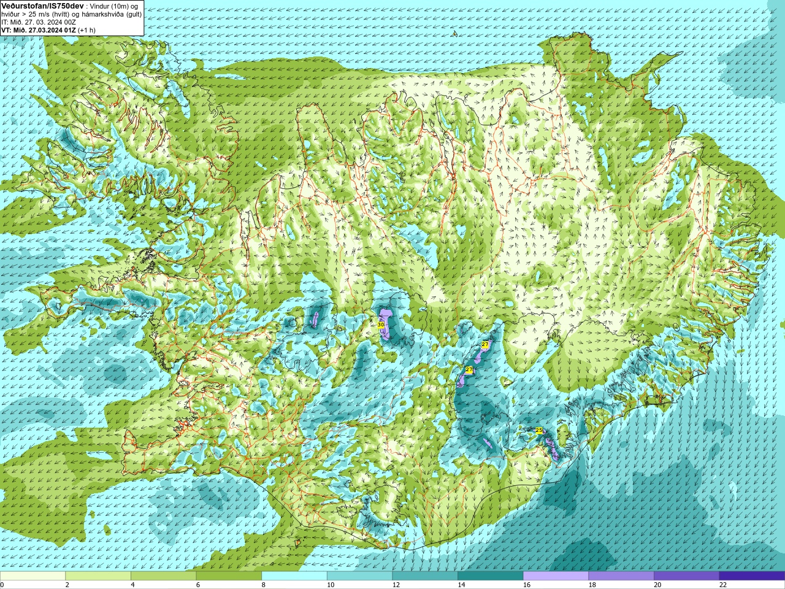The height and width of the screenshot is (589, 785).
Task: Click the darker green 6–8 m/s legend swatch
Action: pyautogui.click(x=229, y=576)
